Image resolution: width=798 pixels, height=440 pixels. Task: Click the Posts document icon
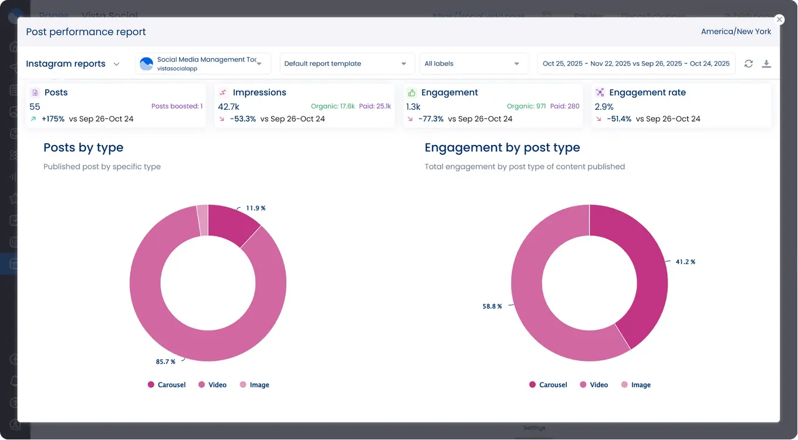35,93
